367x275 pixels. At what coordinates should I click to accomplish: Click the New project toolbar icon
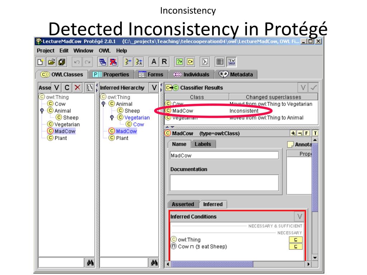[x=40, y=62]
